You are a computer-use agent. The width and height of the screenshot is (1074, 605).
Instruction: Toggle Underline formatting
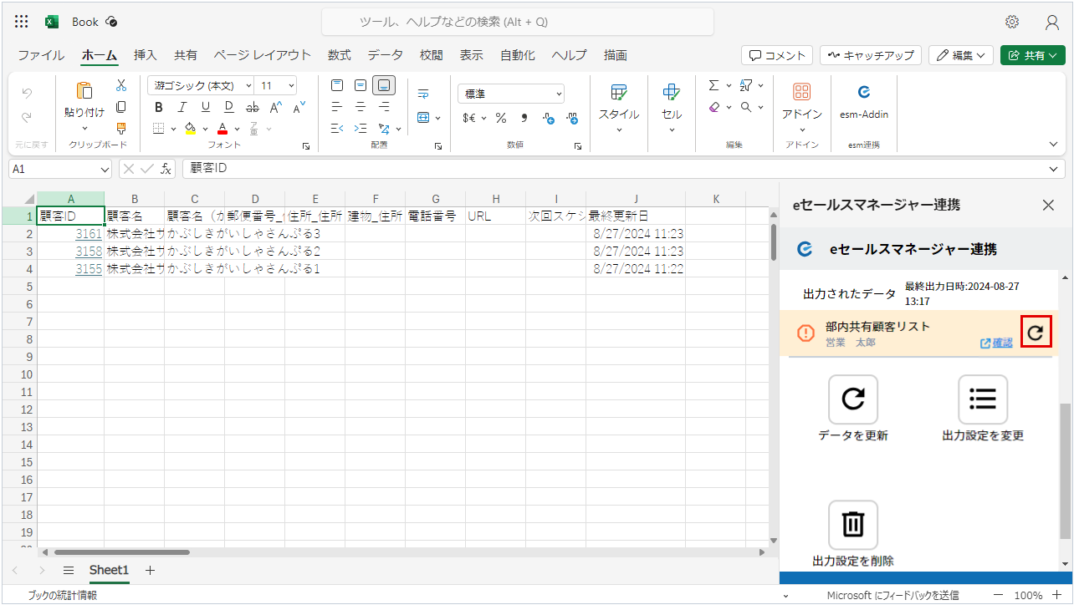click(x=205, y=107)
